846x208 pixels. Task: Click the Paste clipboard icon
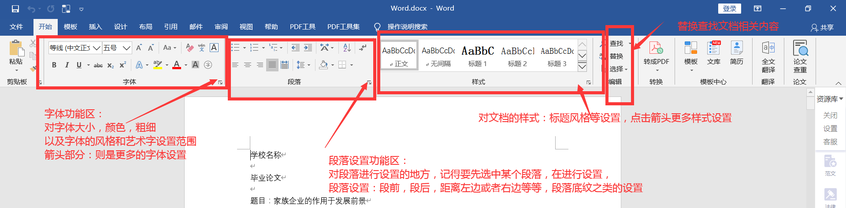click(x=16, y=48)
